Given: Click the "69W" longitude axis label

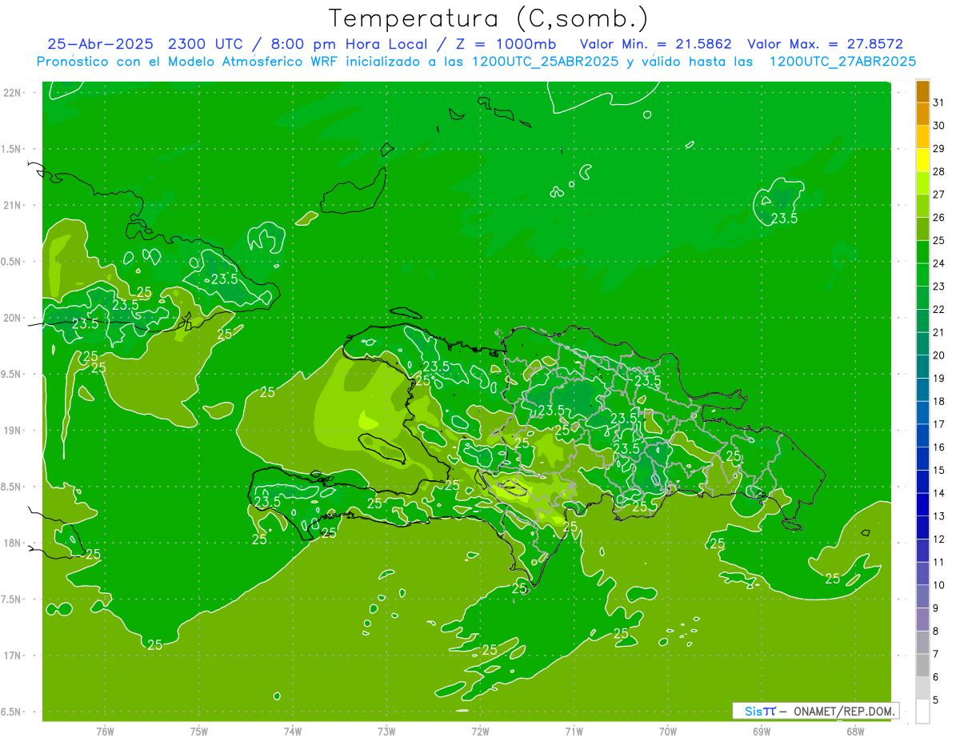Looking at the screenshot, I should coord(762,732).
